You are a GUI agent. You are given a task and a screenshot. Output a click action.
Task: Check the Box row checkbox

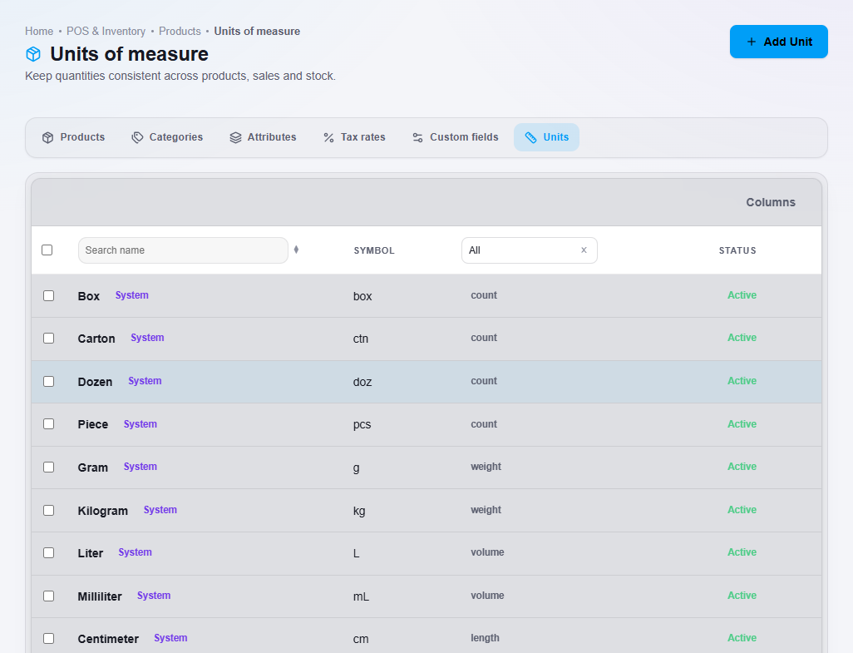pyautogui.click(x=49, y=295)
